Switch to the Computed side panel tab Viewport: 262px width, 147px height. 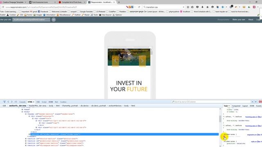point(236,106)
